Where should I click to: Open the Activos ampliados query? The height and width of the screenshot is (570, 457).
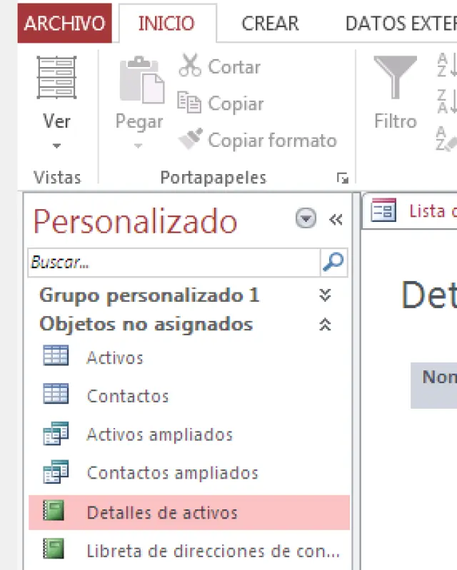coord(159,434)
